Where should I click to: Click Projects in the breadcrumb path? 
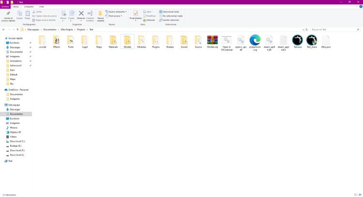pyautogui.click(x=81, y=30)
